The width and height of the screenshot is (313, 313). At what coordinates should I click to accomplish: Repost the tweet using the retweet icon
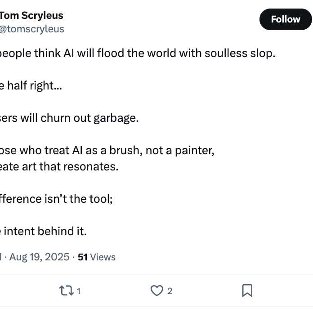[x=66, y=291]
